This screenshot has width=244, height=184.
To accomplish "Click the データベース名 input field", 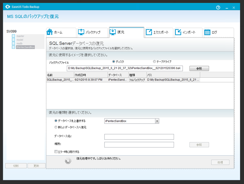I will pyautogui.click(x=139, y=137).
